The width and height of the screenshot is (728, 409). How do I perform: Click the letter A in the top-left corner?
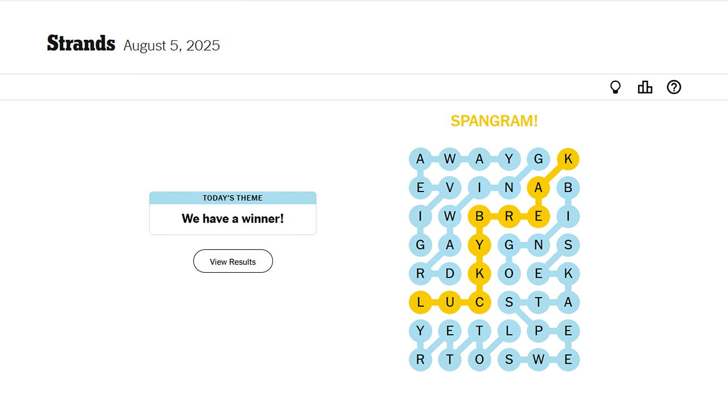(421, 158)
